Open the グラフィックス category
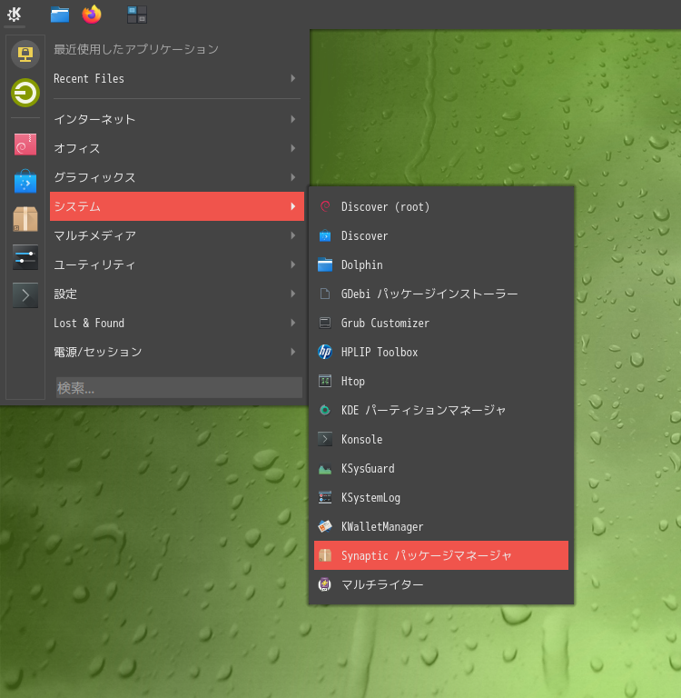 176,177
